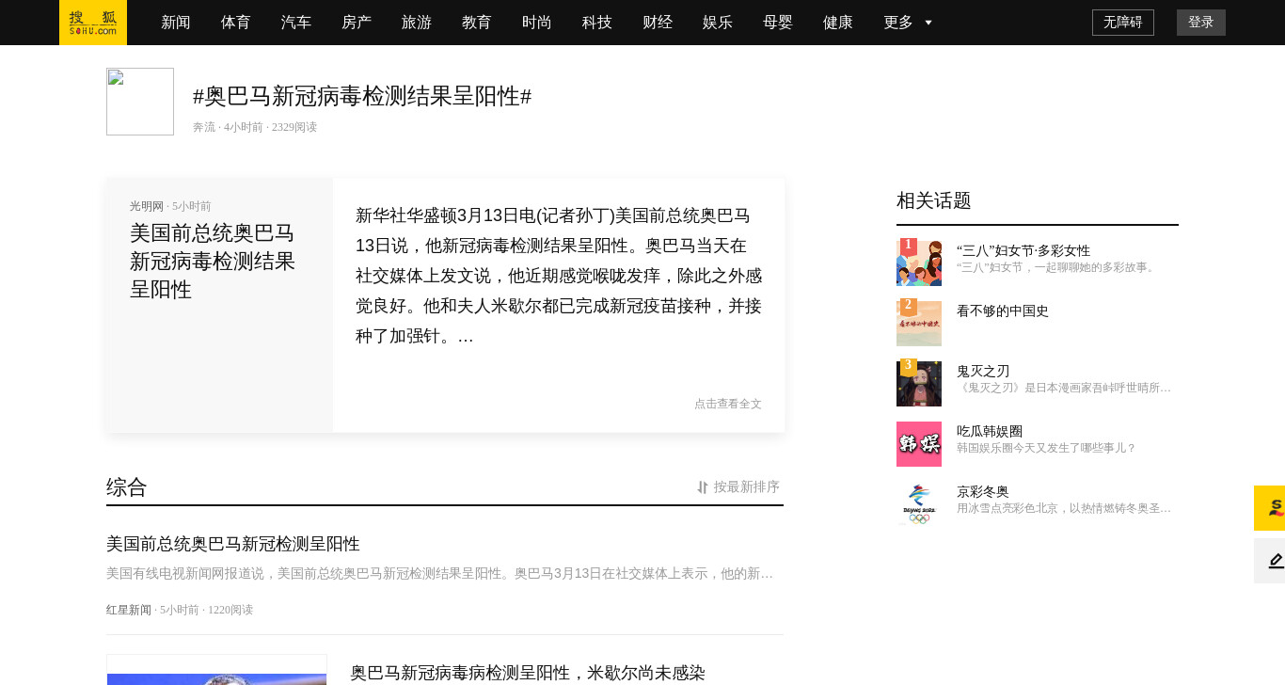
Task: Open the featured headline 美国前总统奥巴马新冠病毒检测结果呈阳性
Action: (x=213, y=261)
